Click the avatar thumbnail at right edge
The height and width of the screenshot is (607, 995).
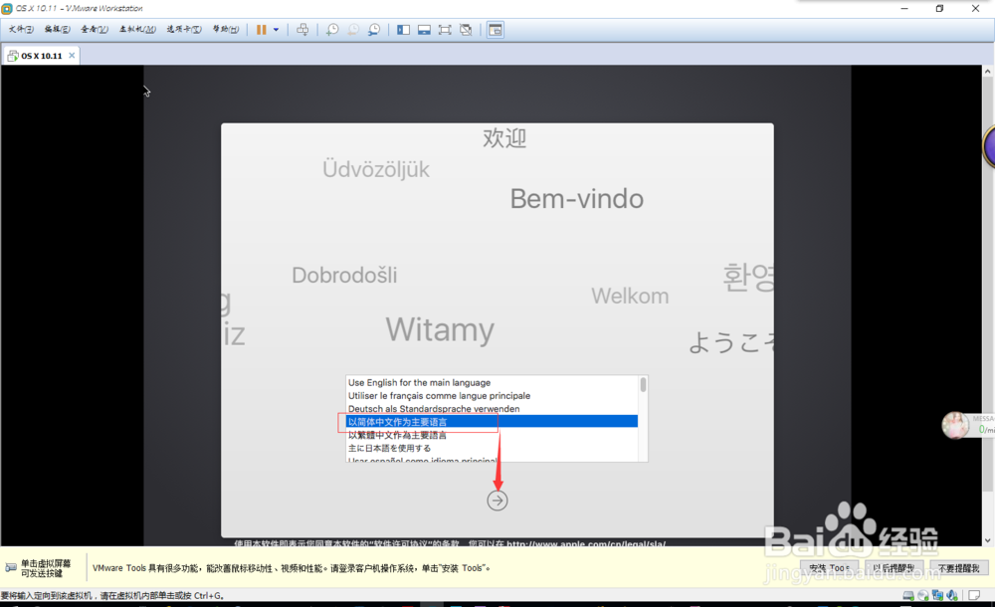coord(955,425)
